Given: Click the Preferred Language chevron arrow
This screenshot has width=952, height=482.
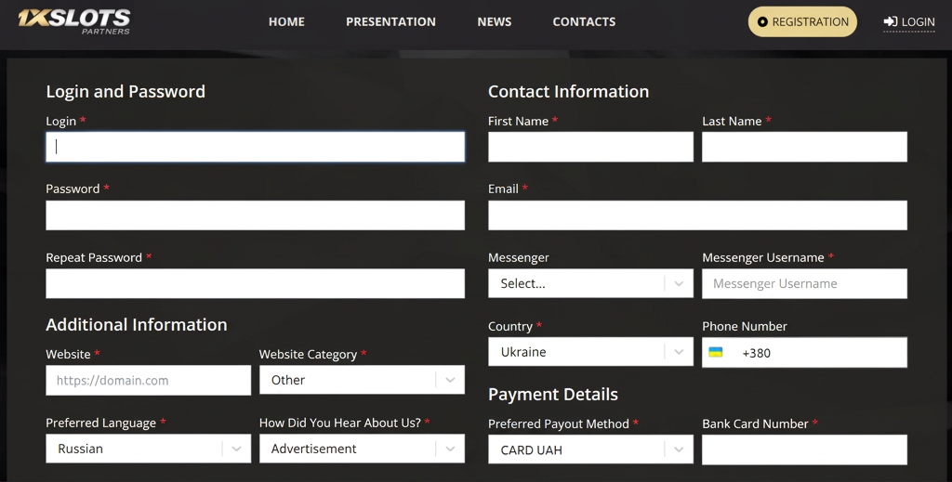Looking at the screenshot, I should (237, 449).
